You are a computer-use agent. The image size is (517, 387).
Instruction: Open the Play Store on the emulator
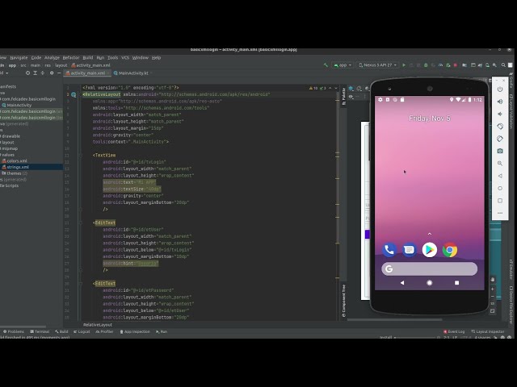(429, 250)
